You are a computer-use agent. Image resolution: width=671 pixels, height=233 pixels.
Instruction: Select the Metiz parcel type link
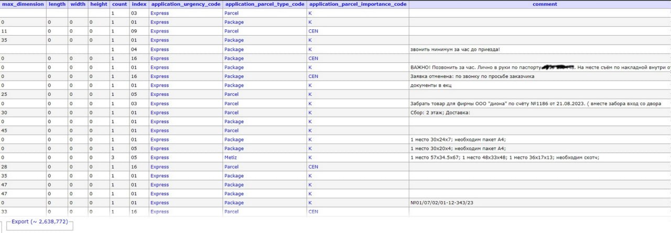point(231,158)
